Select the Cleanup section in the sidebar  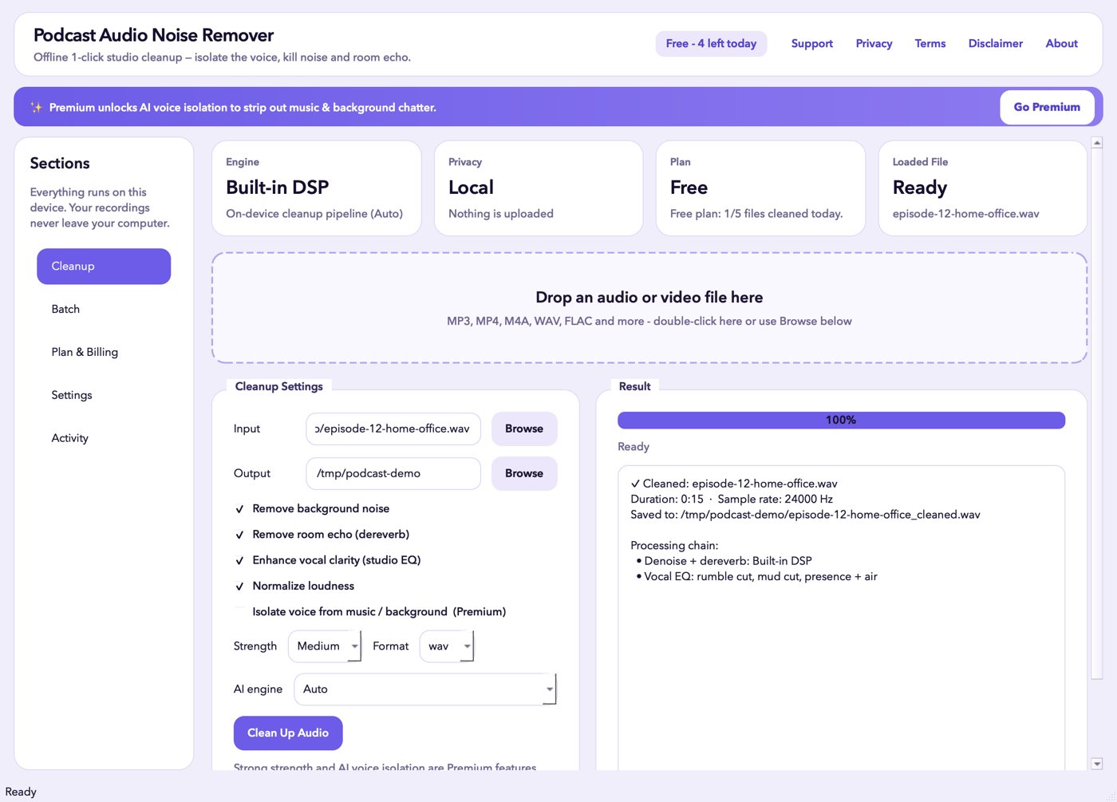pos(104,267)
